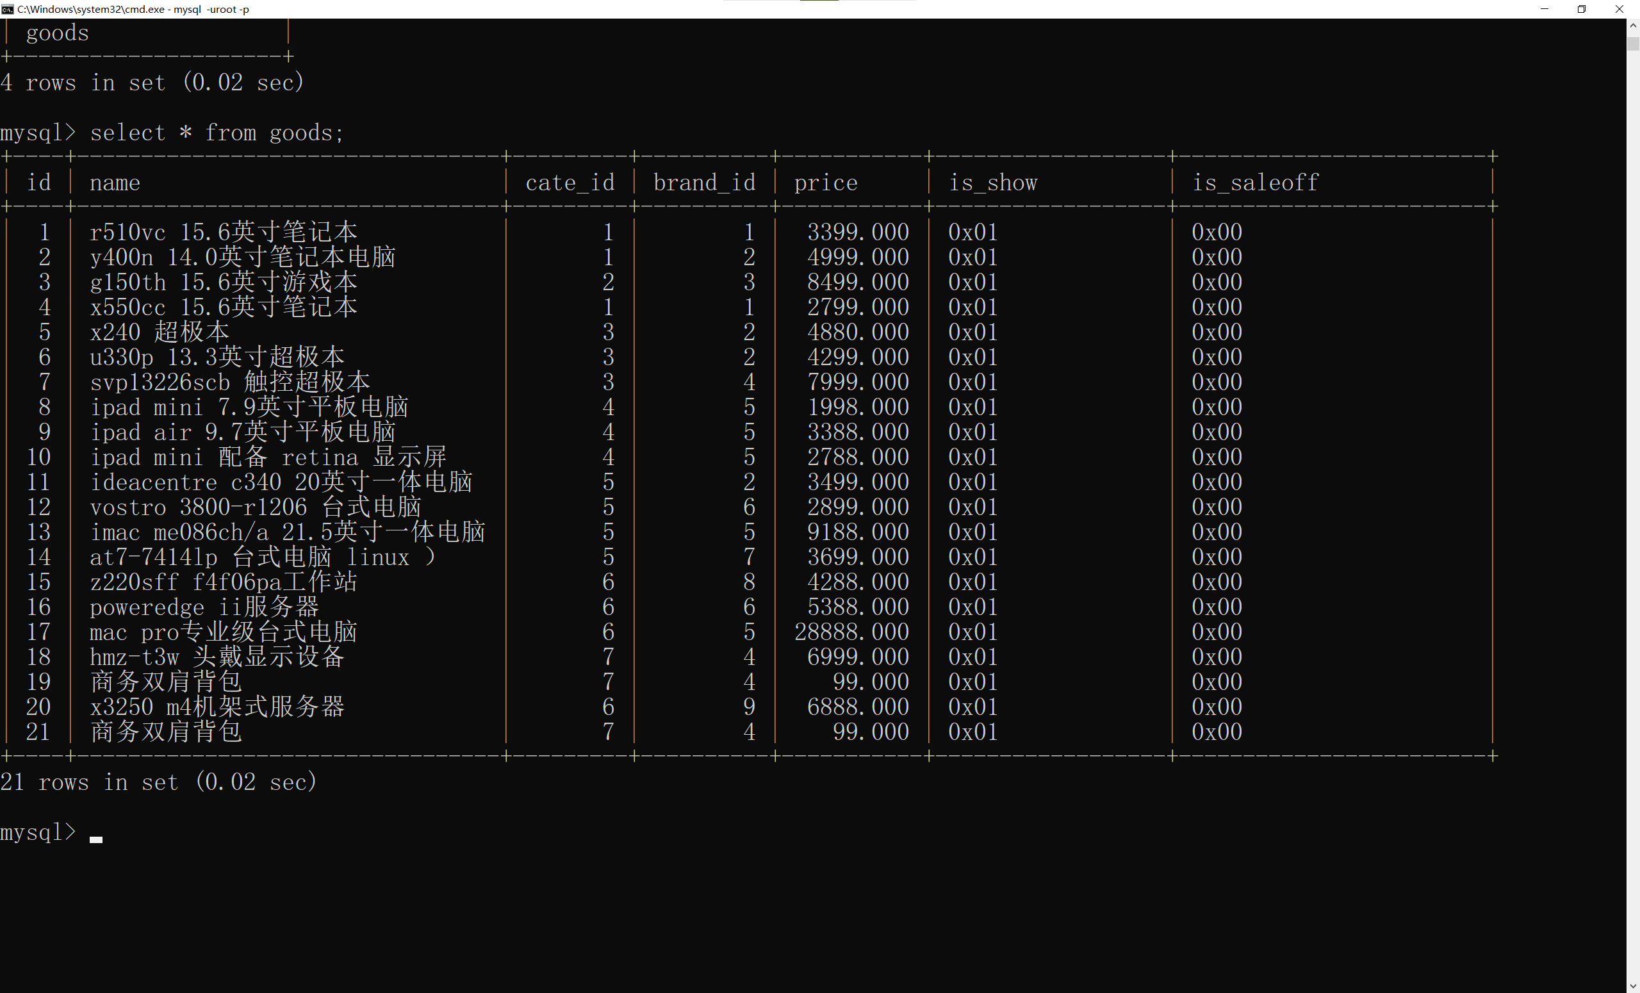Close the mysql command prompt window

[1619, 10]
